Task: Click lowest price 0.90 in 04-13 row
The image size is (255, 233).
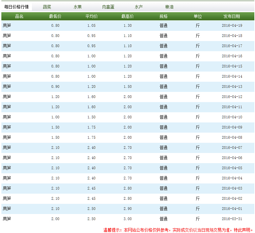Action: pos(55,86)
